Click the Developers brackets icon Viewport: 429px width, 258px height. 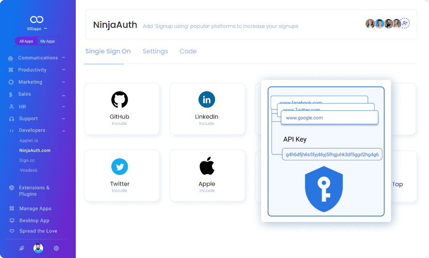(x=11, y=131)
